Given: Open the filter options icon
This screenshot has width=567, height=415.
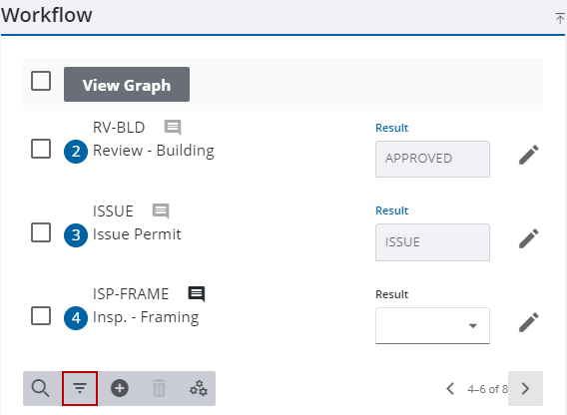Looking at the screenshot, I should tap(80, 388).
